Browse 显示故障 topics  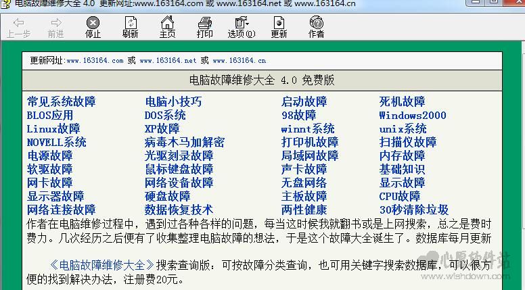coord(402,183)
